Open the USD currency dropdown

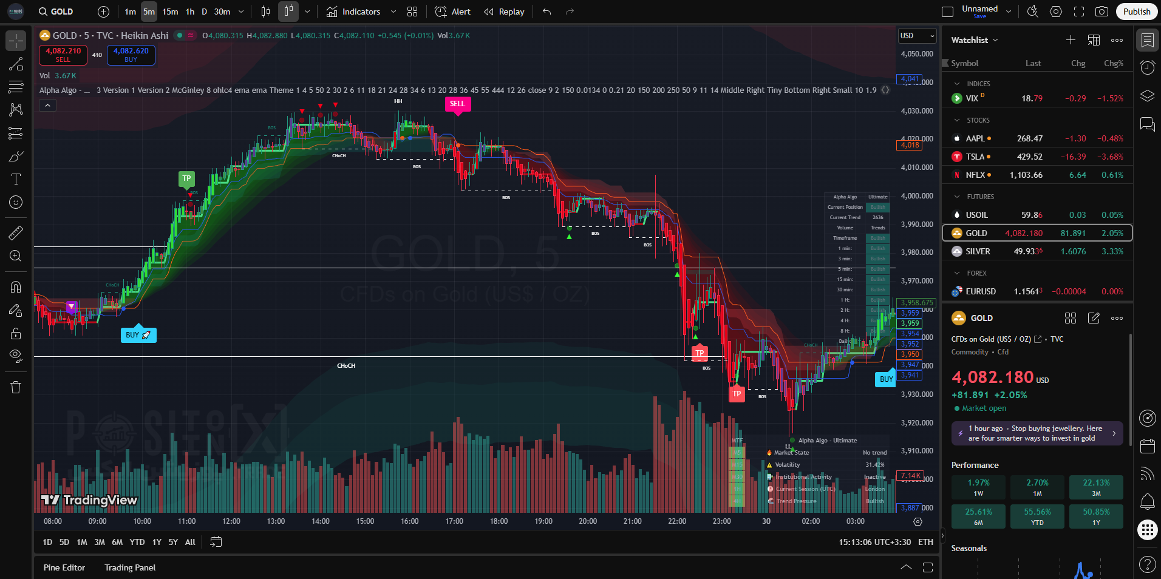click(917, 36)
